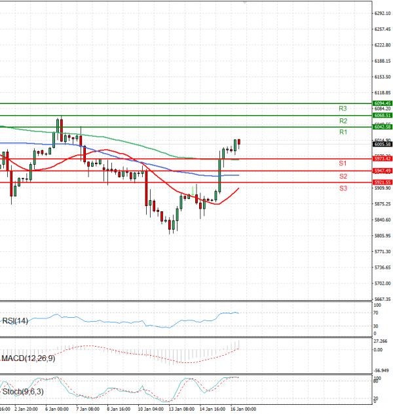This screenshot has height=414, width=393.
Task: Click the 10 Jan 04:00 time label
Action: click(151, 409)
